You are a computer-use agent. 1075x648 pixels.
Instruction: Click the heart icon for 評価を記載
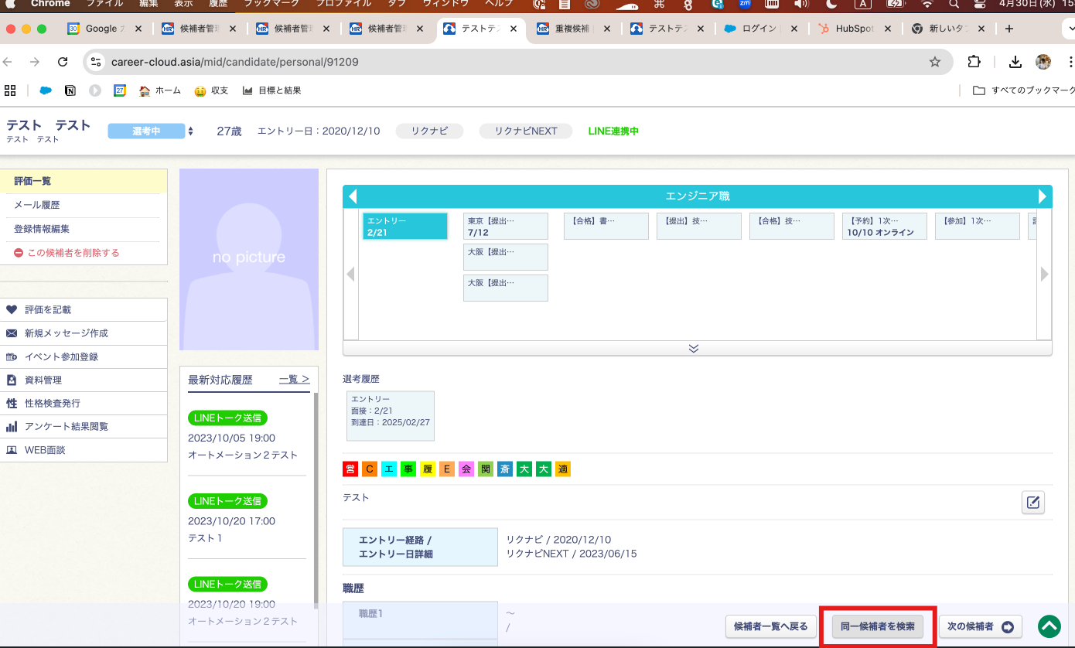click(x=12, y=309)
